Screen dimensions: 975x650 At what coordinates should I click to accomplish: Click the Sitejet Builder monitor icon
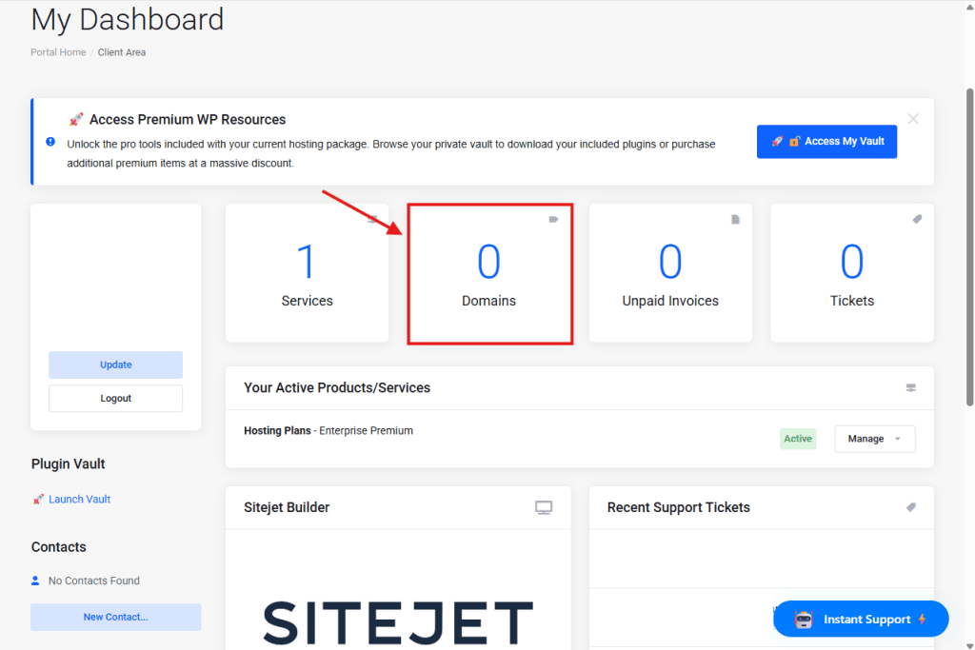point(544,508)
